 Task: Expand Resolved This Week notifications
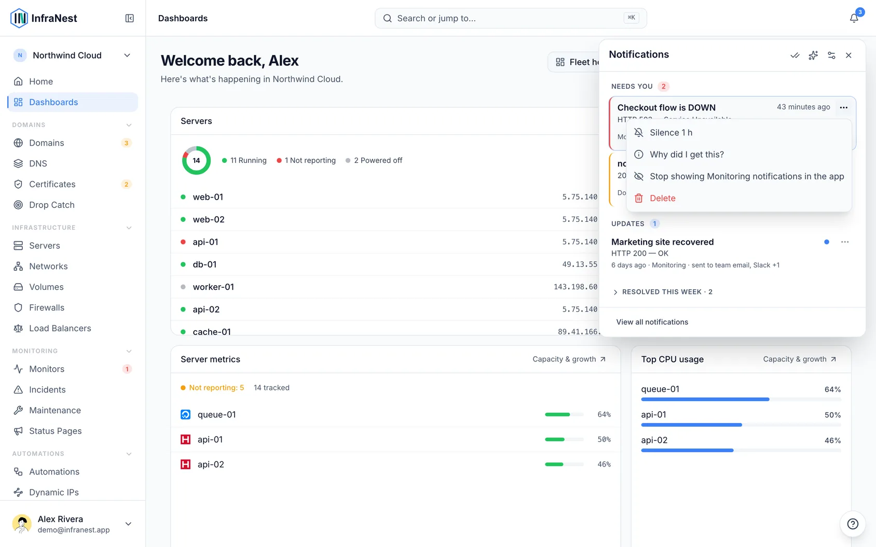pos(662,292)
